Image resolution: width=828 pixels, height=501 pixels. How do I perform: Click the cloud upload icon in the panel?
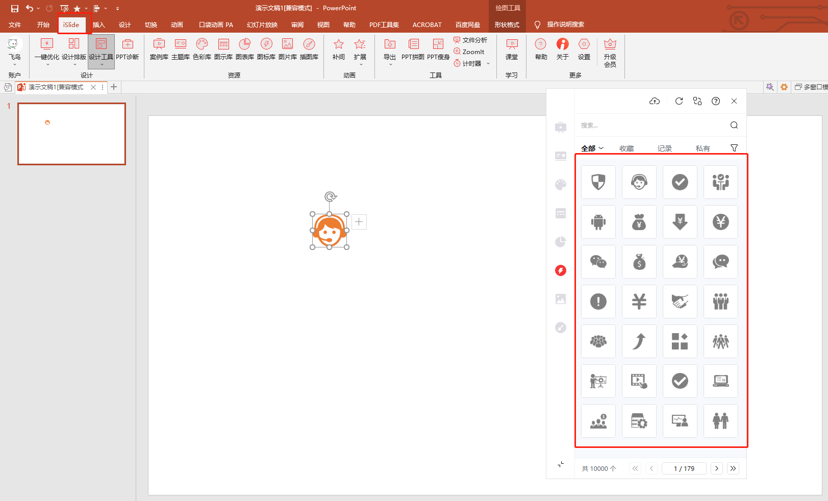coord(655,101)
